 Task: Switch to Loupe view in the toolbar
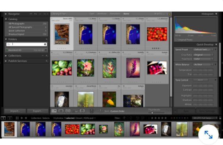coord(61,111)
